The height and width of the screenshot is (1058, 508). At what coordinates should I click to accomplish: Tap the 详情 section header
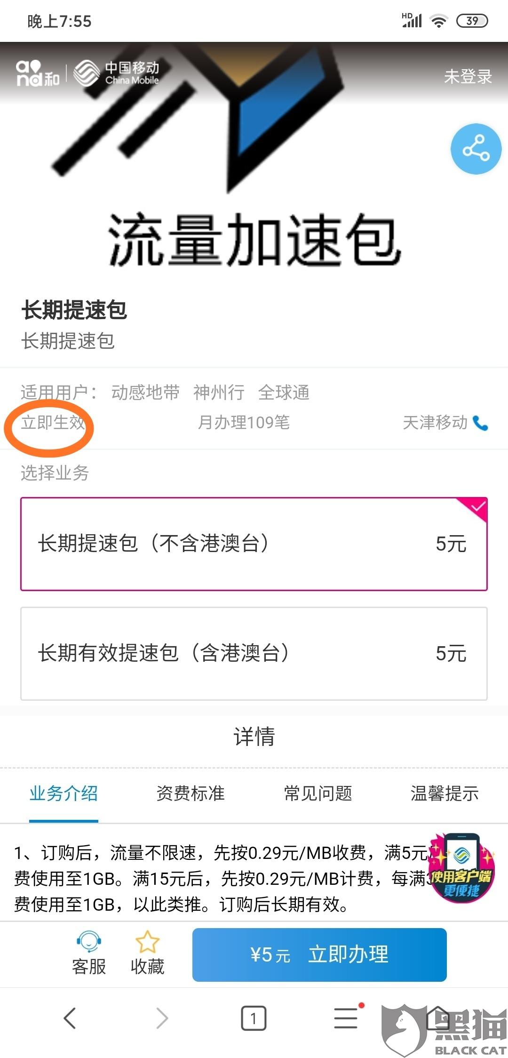[x=254, y=736]
